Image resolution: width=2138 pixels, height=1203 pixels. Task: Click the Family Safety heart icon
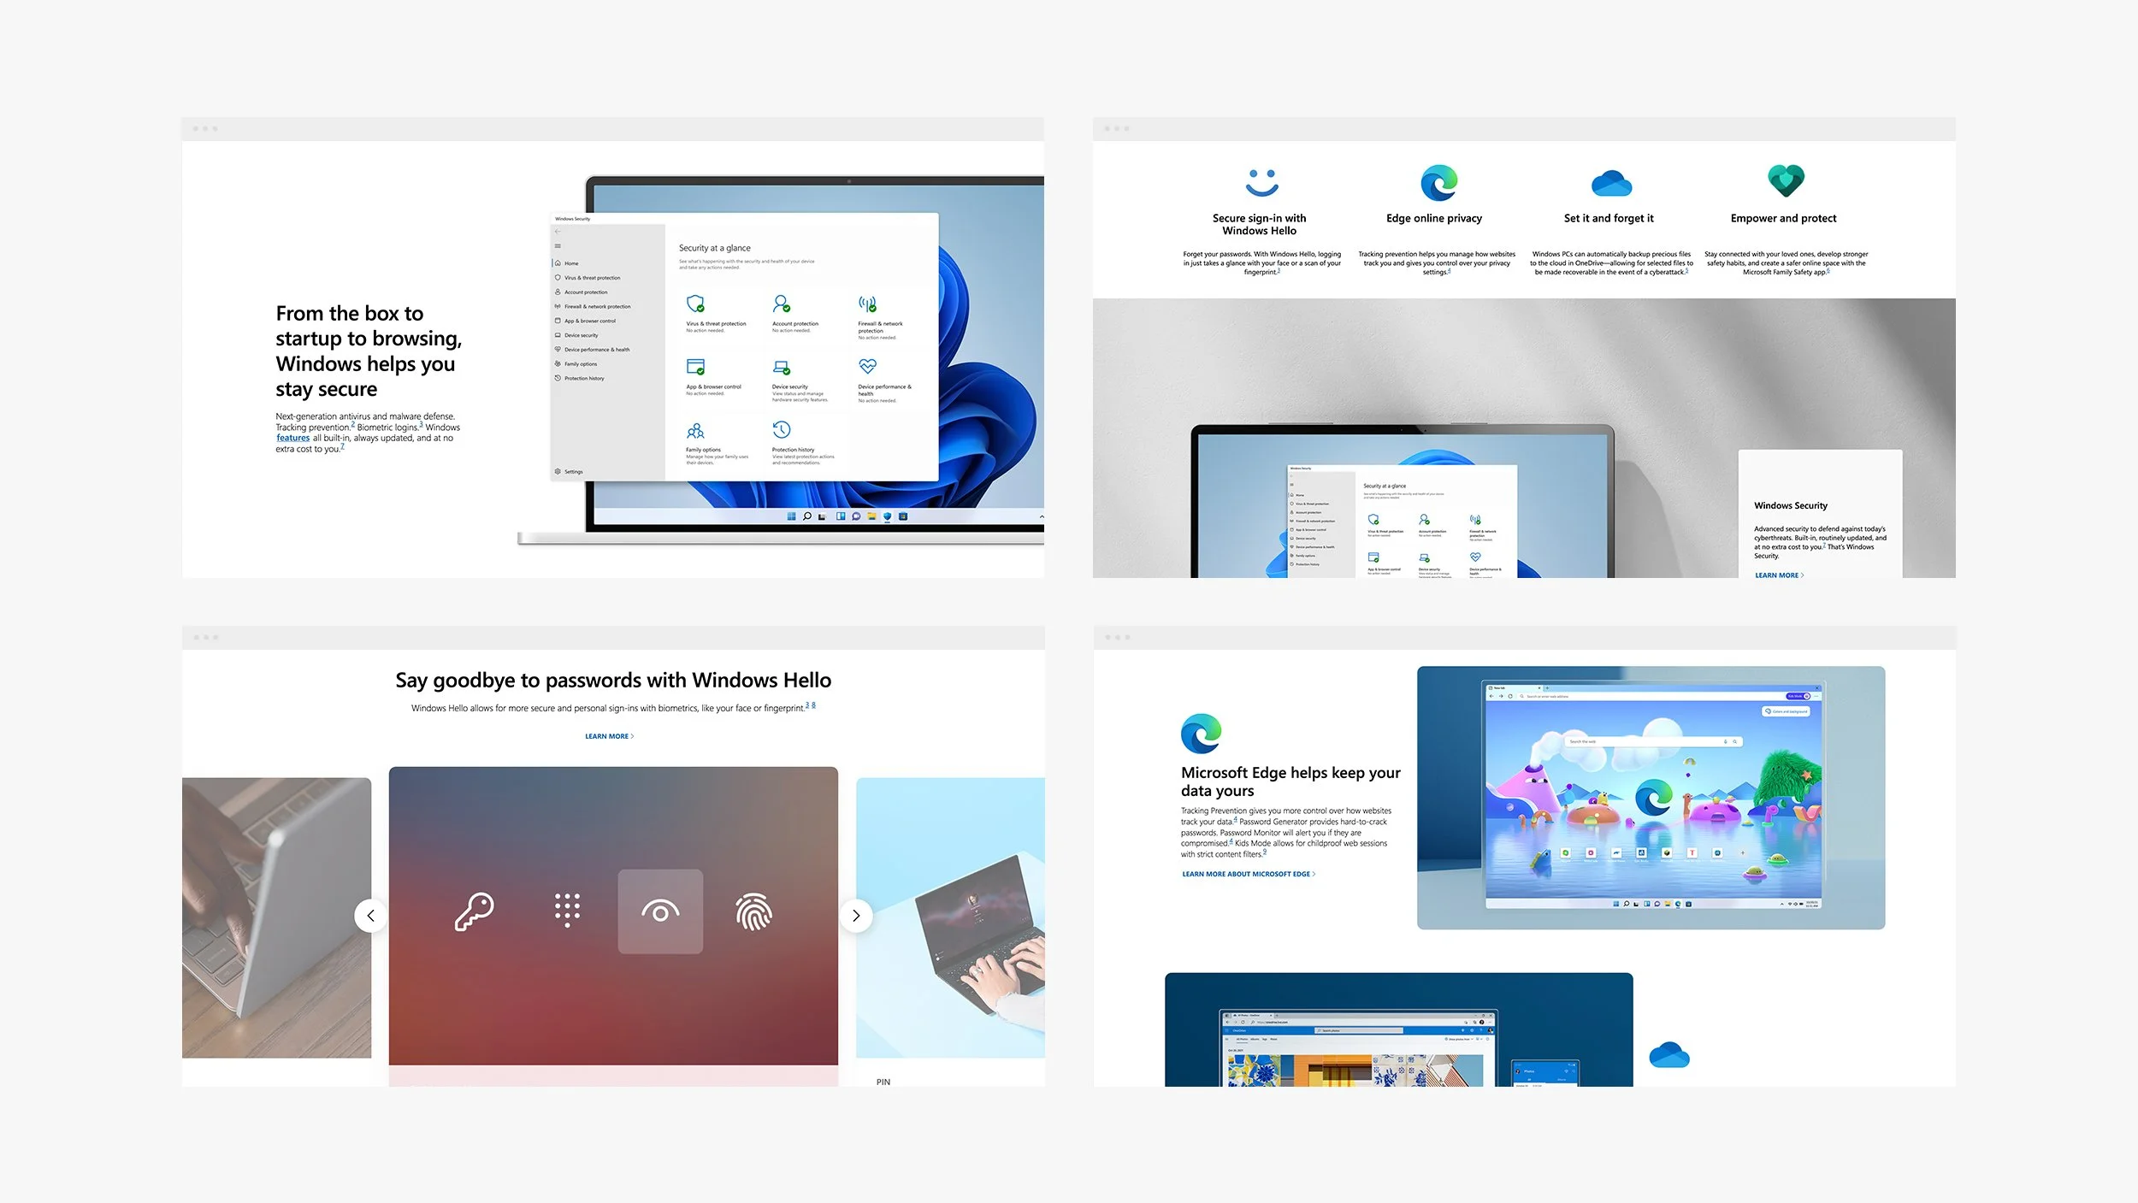coord(1786,180)
